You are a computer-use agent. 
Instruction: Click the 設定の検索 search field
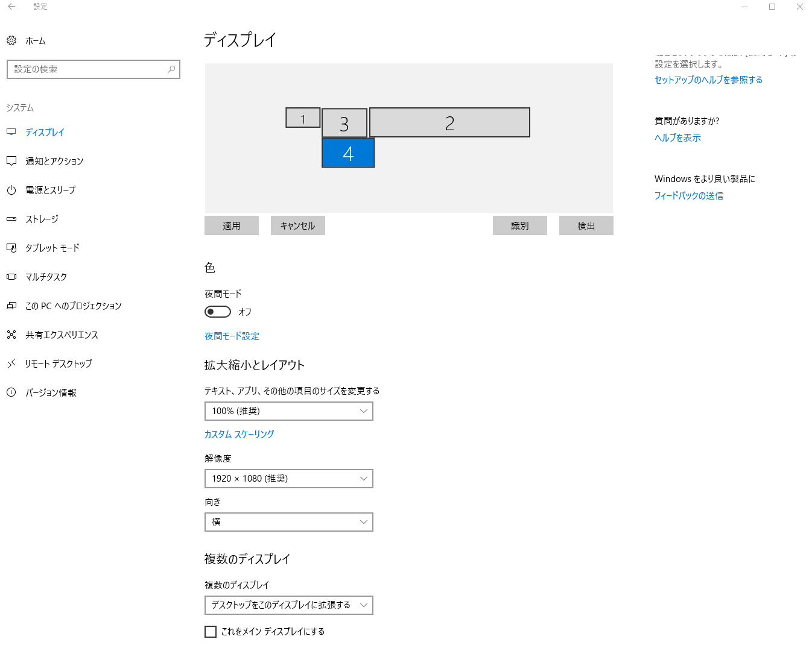[94, 69]
